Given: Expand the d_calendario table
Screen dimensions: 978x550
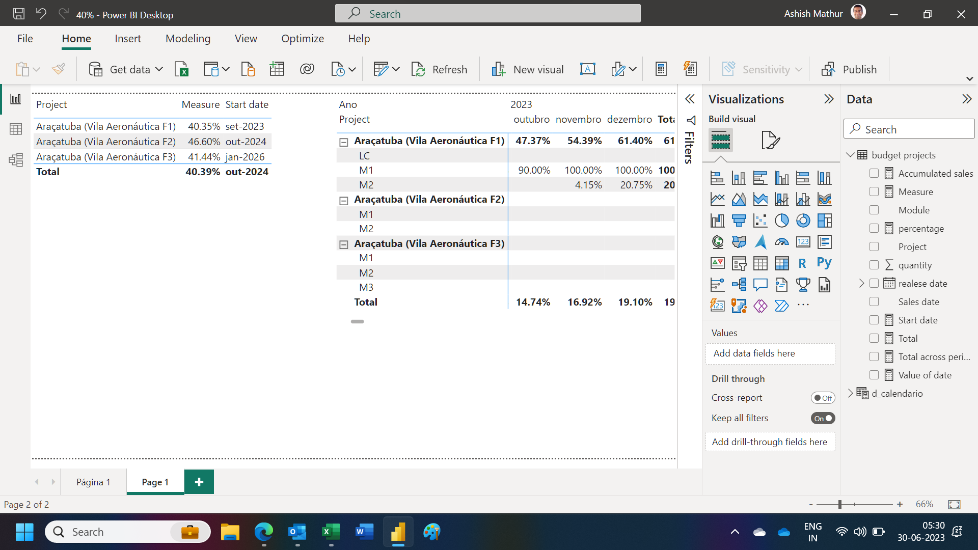Looking at the screenshot, I should pos(850,393).
